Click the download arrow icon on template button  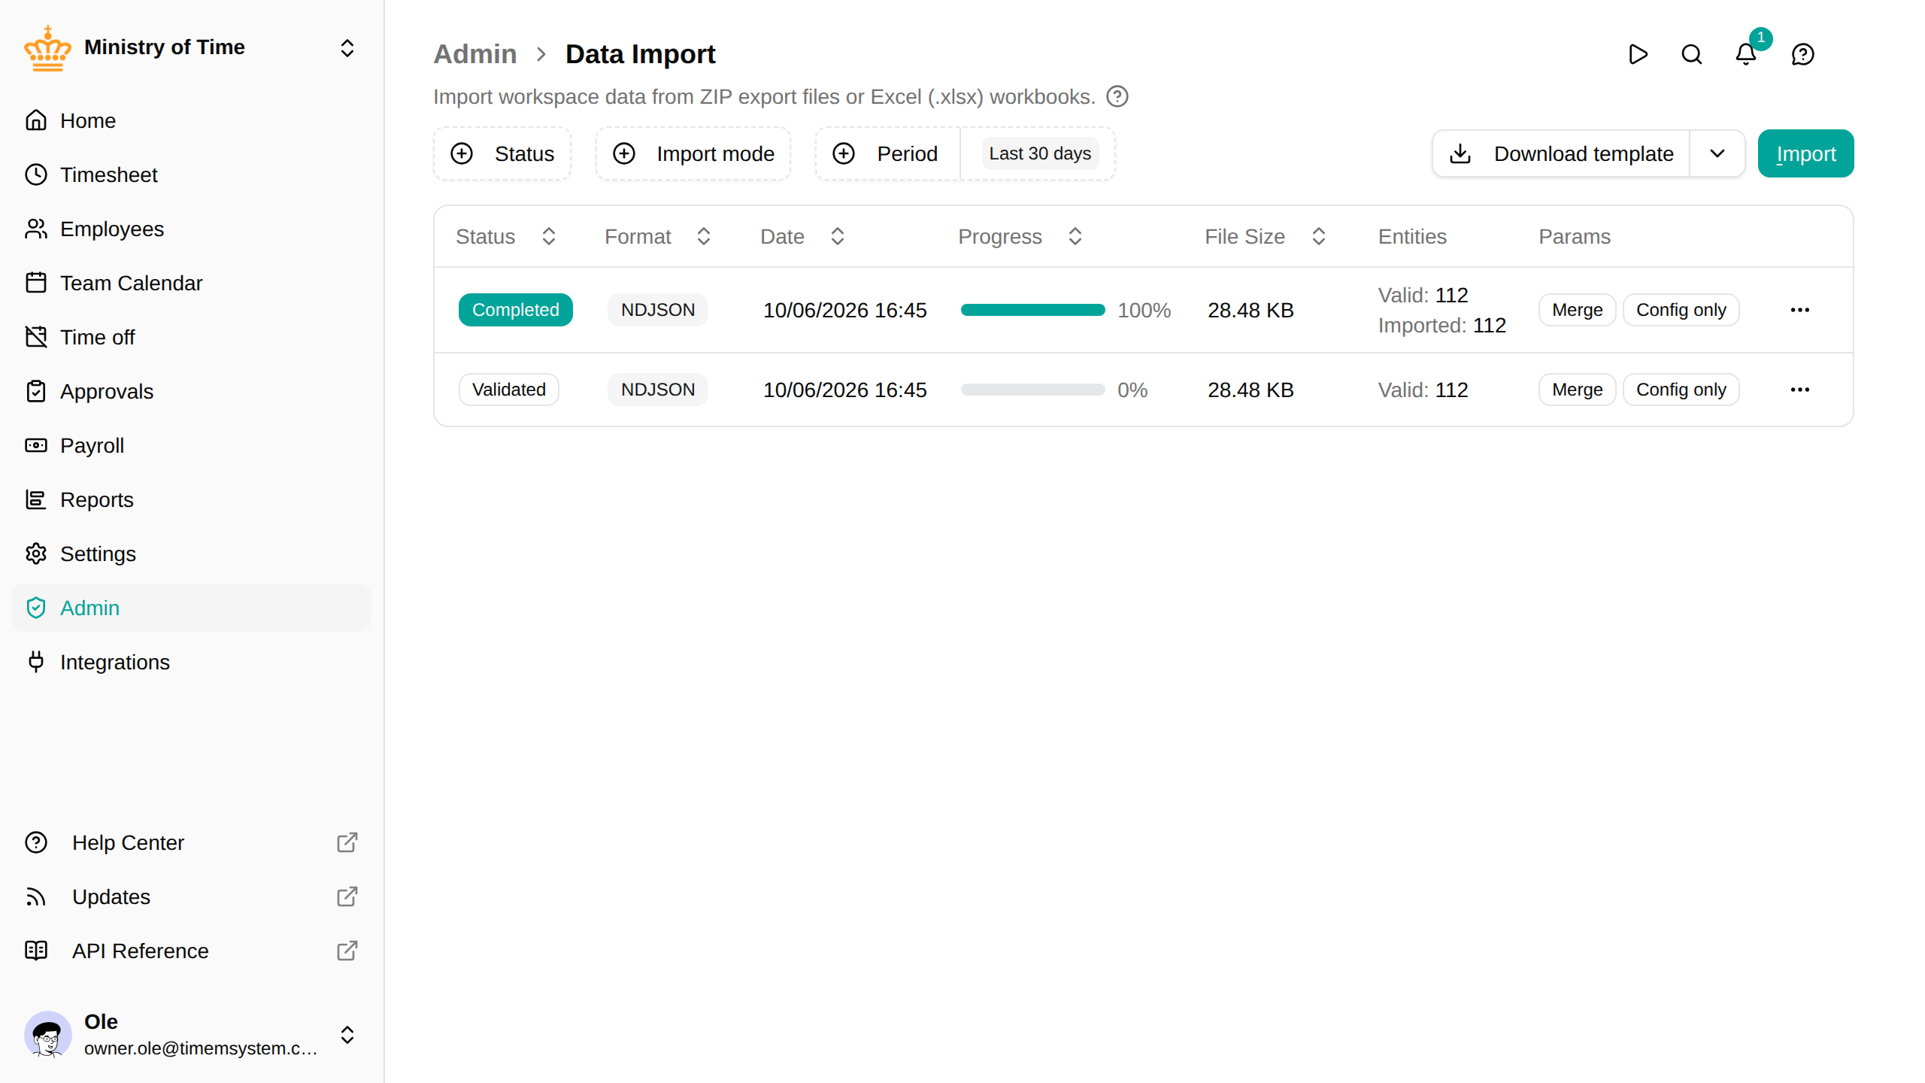[x=1460, y=153]
